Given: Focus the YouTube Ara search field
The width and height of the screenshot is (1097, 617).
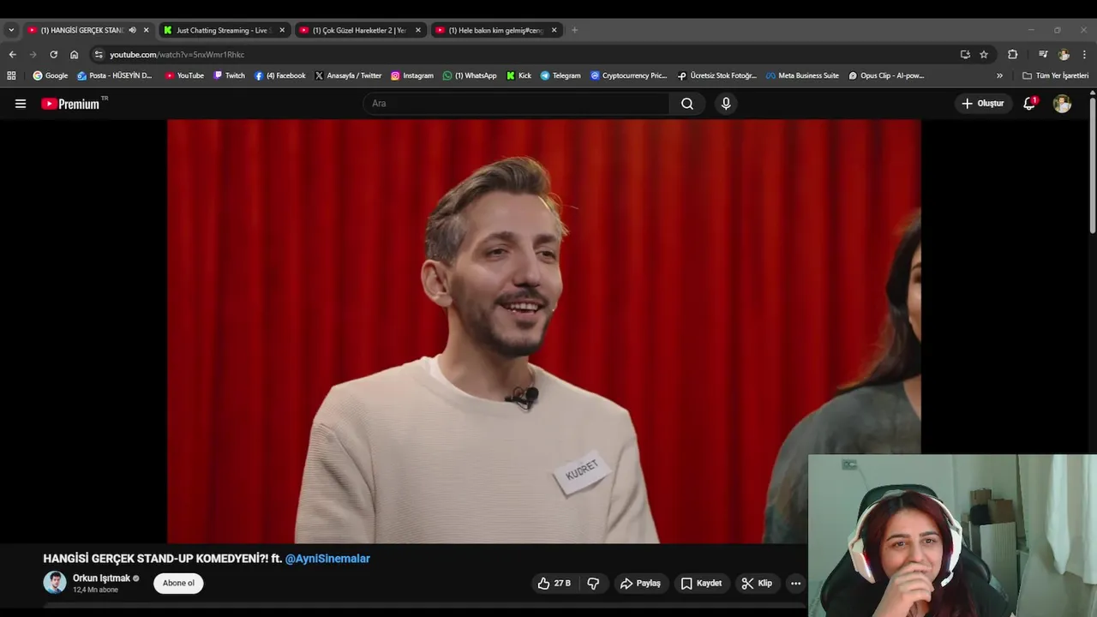Looking at the screenshot, I should 516,104.
